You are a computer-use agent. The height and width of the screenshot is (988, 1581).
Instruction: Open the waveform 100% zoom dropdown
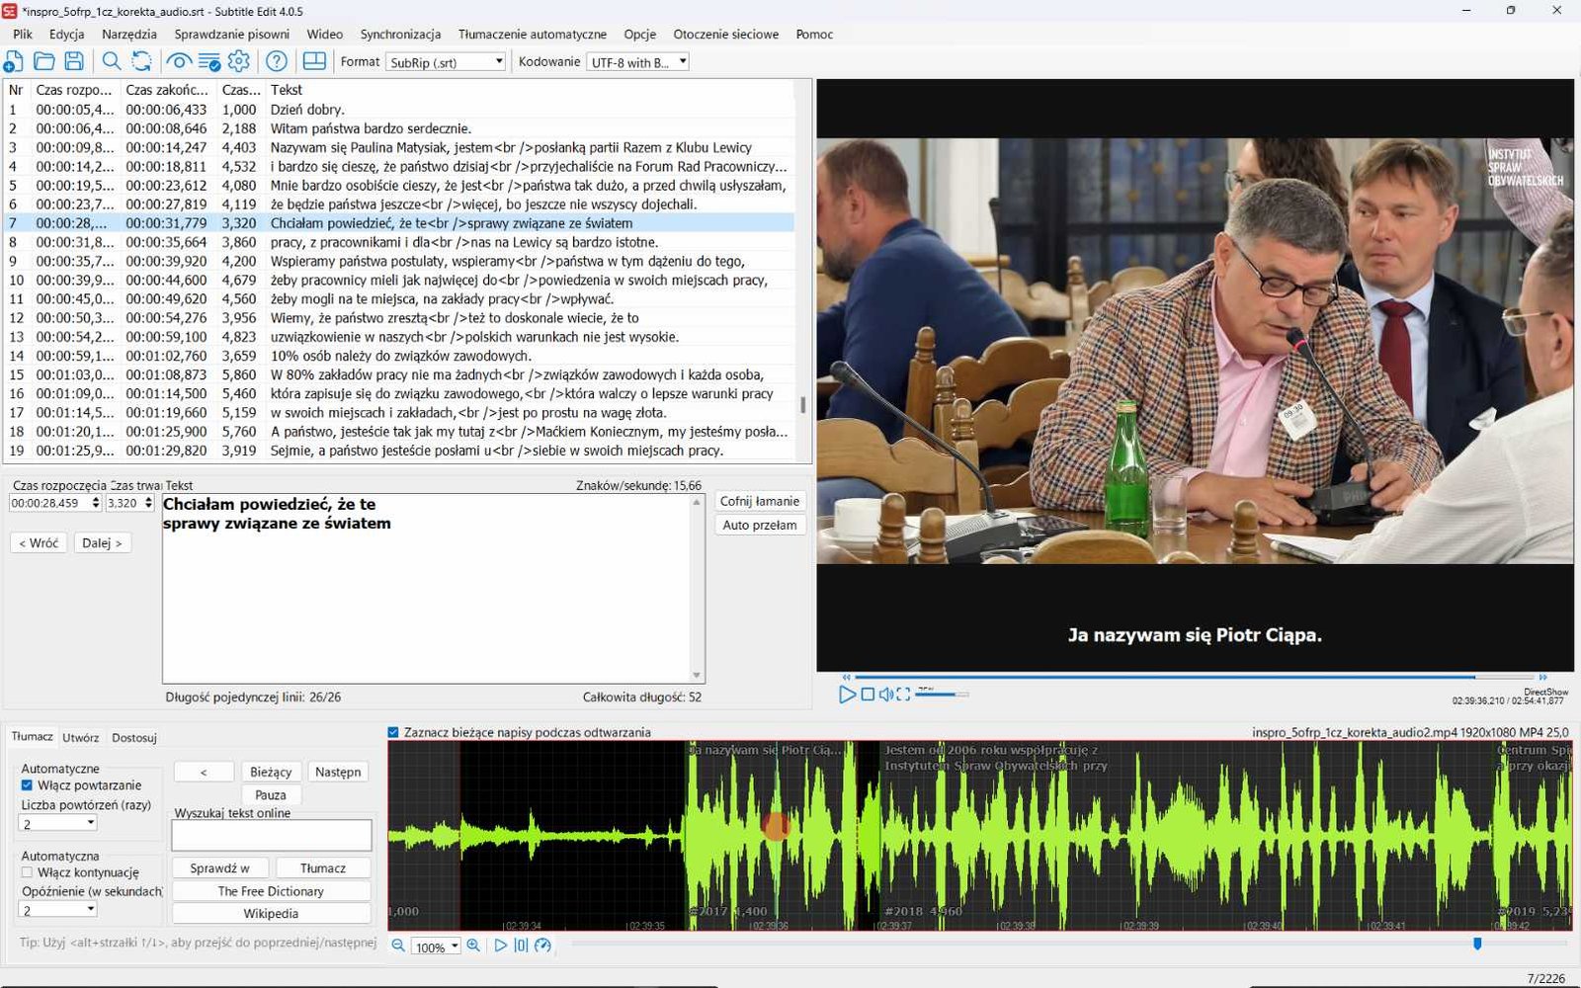pyautogui.click(x=436, y=947)
